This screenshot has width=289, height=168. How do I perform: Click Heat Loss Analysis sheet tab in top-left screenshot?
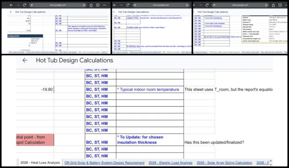(17, 52)
